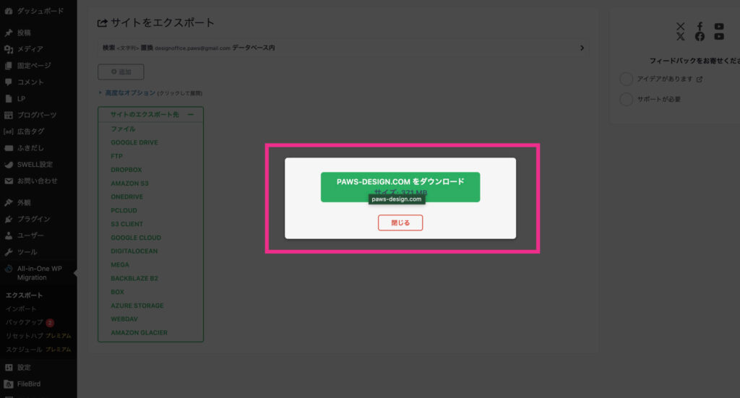
Task: Click the 追加 add button
Action: pyautogui.click(x=121, y=72)
